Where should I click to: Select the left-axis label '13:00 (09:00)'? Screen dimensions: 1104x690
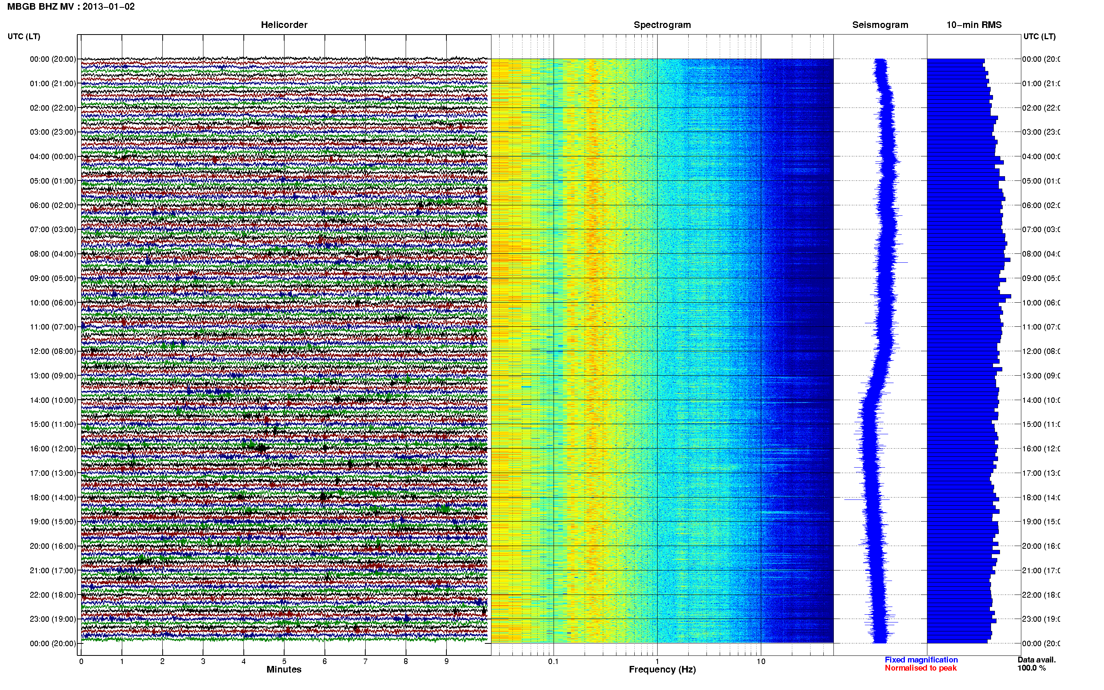(x=53, y=376)
